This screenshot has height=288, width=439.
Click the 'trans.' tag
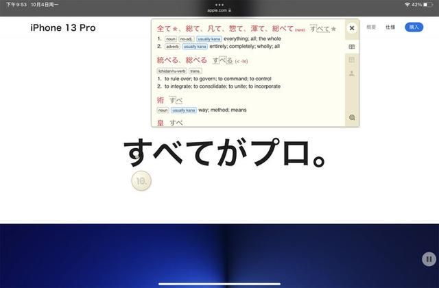(x=195, y=71)
